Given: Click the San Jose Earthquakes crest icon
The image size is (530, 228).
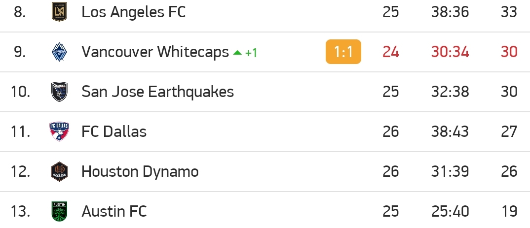Looking at the screenshot, I should point(59,92).
